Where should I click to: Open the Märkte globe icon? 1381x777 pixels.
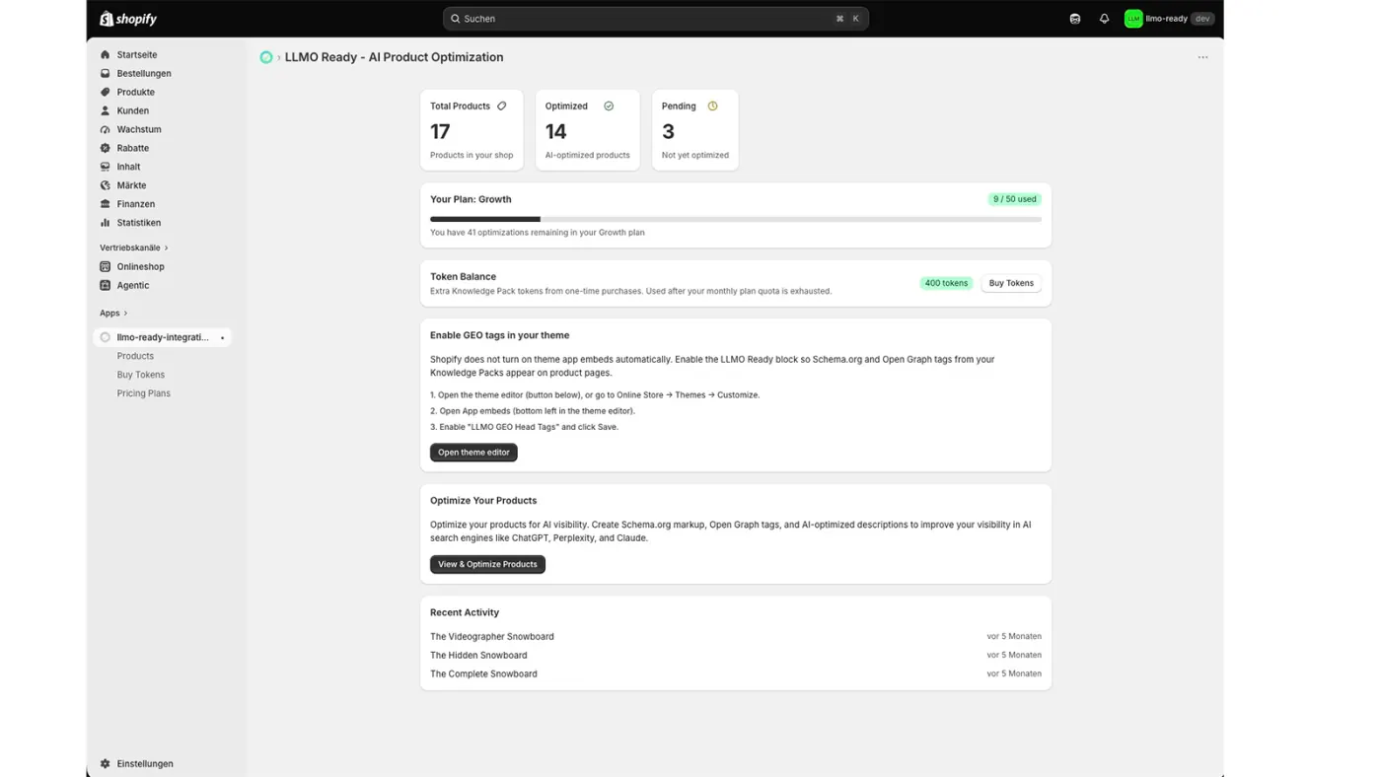pos(106,186)
